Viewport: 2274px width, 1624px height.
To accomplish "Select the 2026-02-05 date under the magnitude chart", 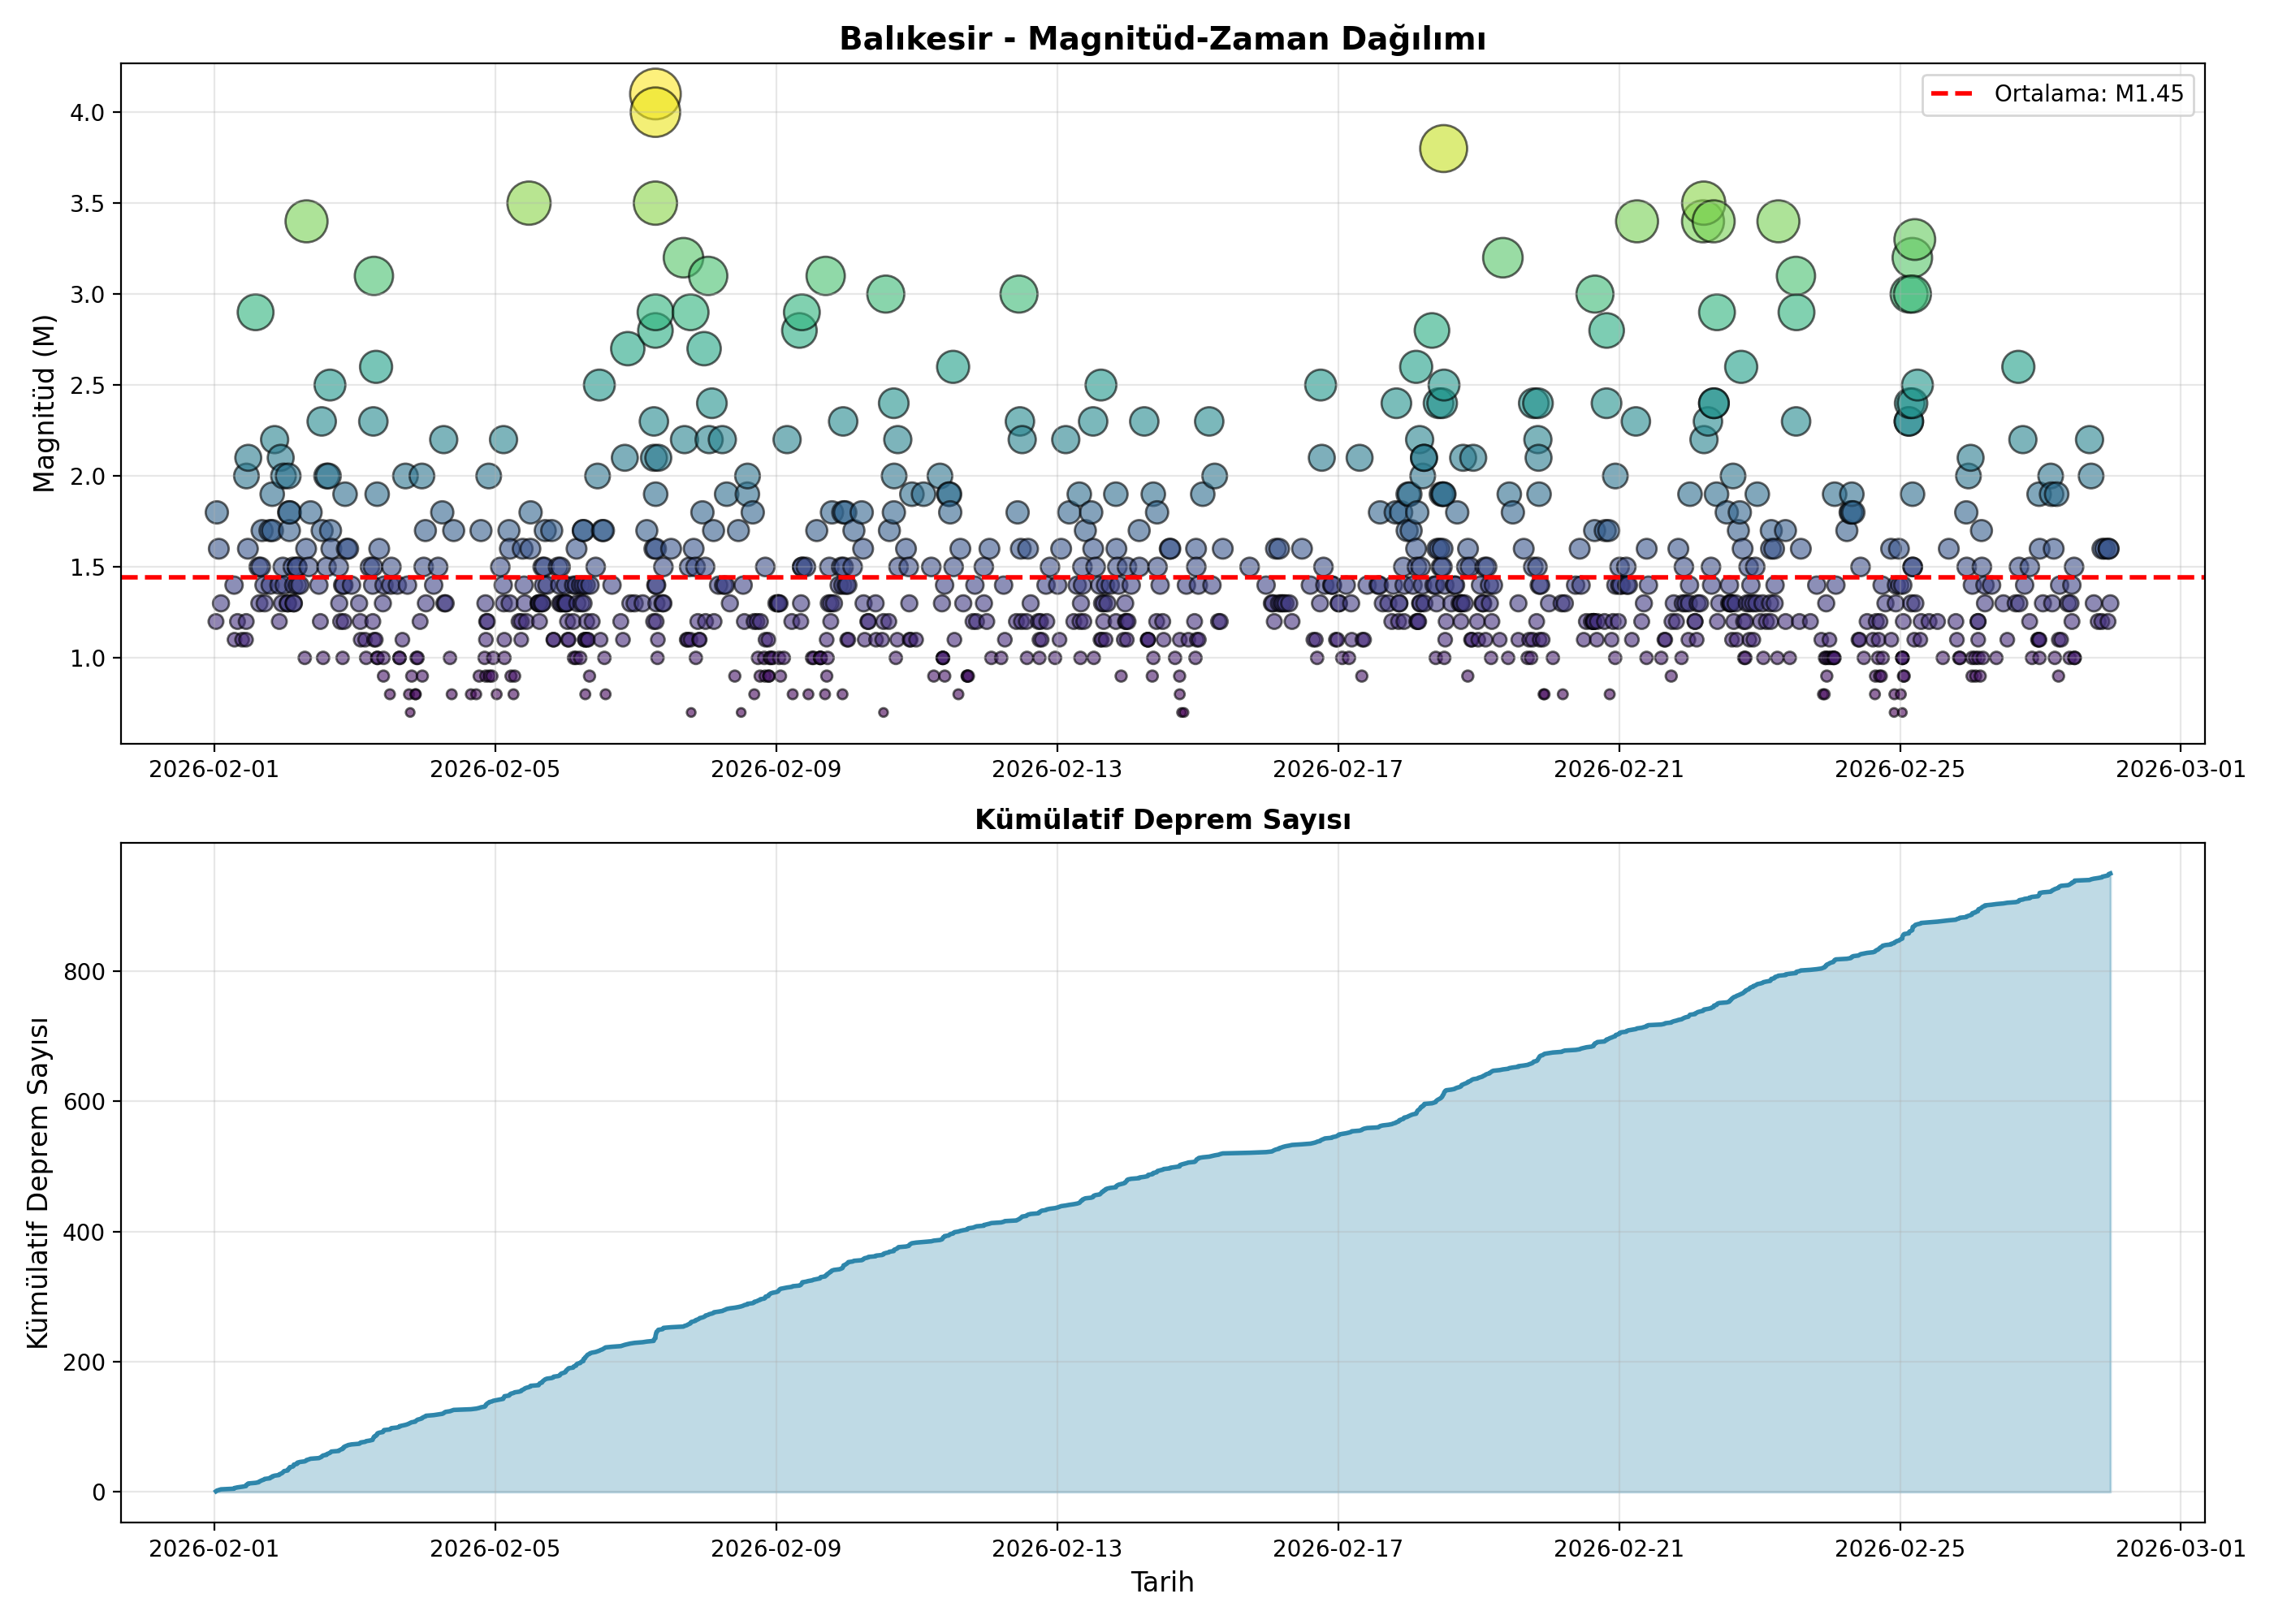I will pyautogui.click(x=495, y=770).
